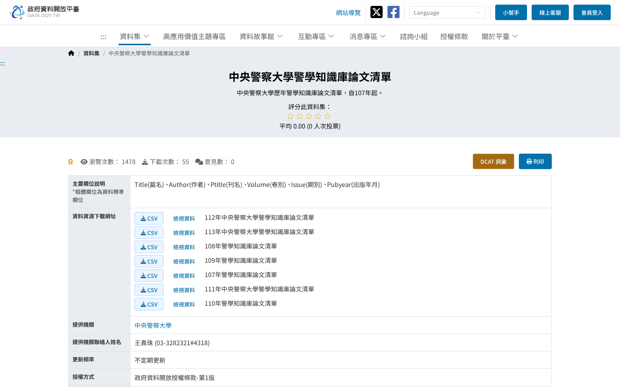Open the 中央警察大學 provider link
620x387 pixels.
point(153,325)
